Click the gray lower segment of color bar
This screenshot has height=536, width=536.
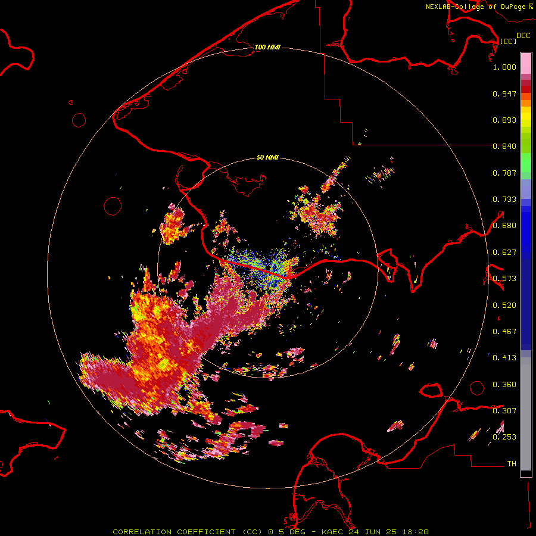(x=526, y=414)
